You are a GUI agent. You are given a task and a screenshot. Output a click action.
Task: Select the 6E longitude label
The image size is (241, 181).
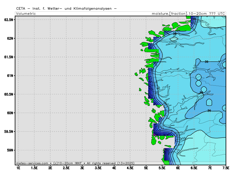[178, 167]
